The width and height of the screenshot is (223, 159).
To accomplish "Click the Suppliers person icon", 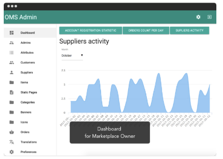I will pyautogui.click(x=12, y=72).
